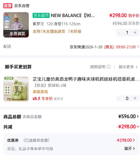Click the New Balance quantity field showing 1
The image size is (140, 156).
pyautogui.click(x=127, y=33)
